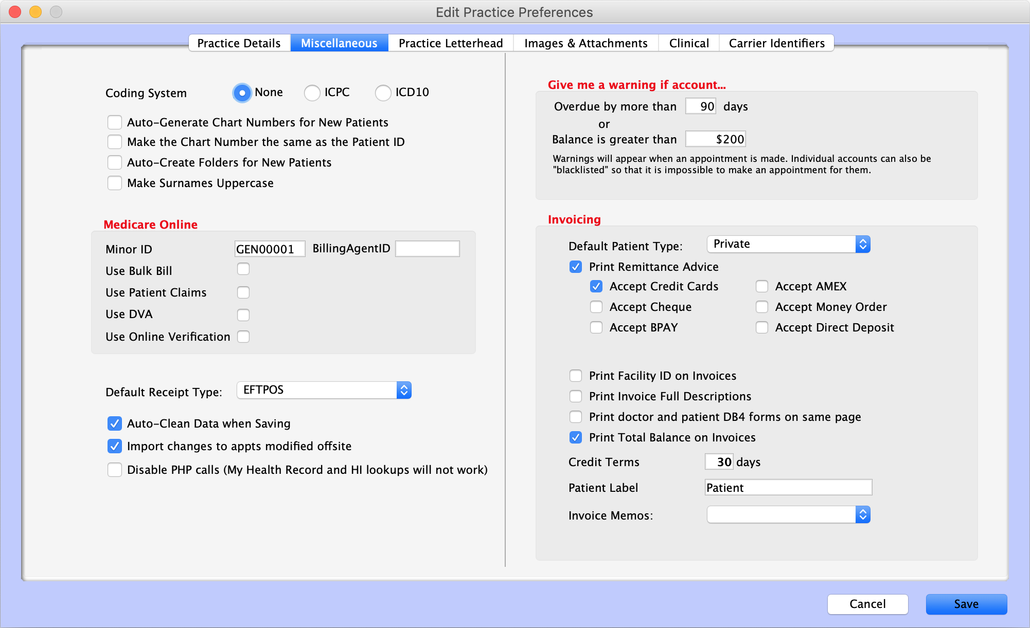
Task: Enable Accept AMEX checkbox
Action: click(x=762, y=286)
